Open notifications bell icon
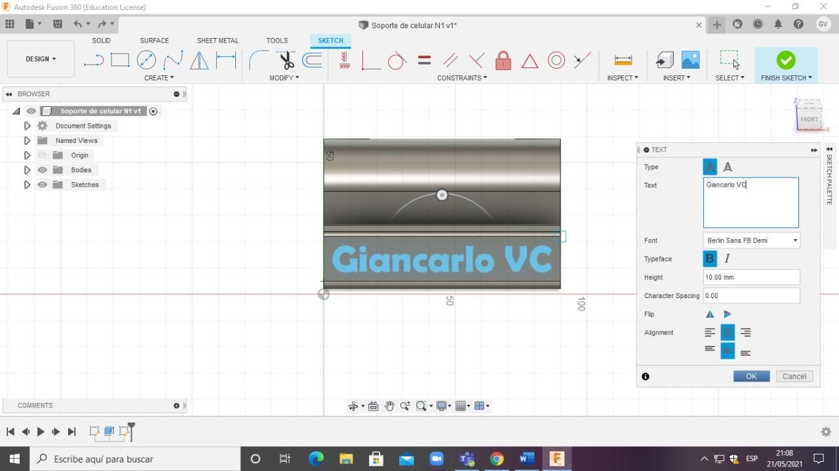 point(778,24)
